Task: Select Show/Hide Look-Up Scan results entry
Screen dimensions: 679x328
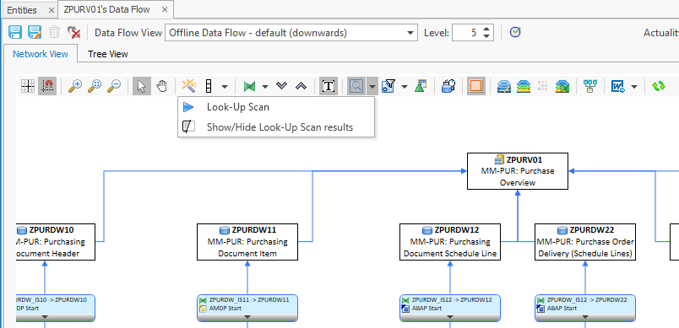Action: 276,127
